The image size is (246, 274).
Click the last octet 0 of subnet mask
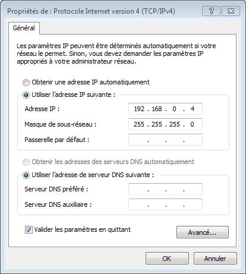pyautogui.click(x=192, y=124)
